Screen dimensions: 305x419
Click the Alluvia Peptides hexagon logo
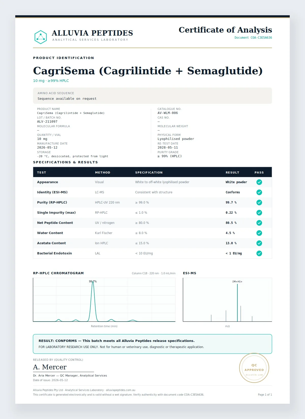(41, 37)
